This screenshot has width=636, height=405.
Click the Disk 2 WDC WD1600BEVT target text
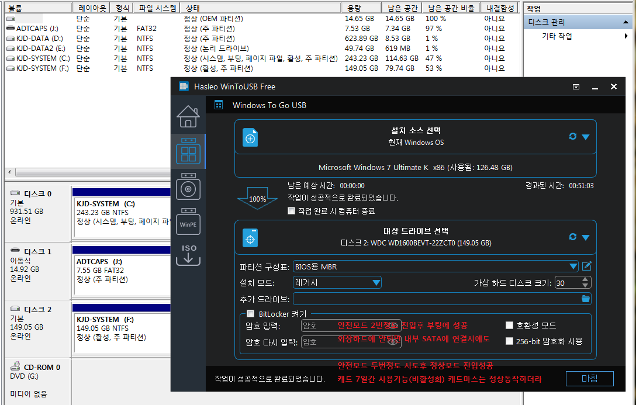tap(416, 243)
